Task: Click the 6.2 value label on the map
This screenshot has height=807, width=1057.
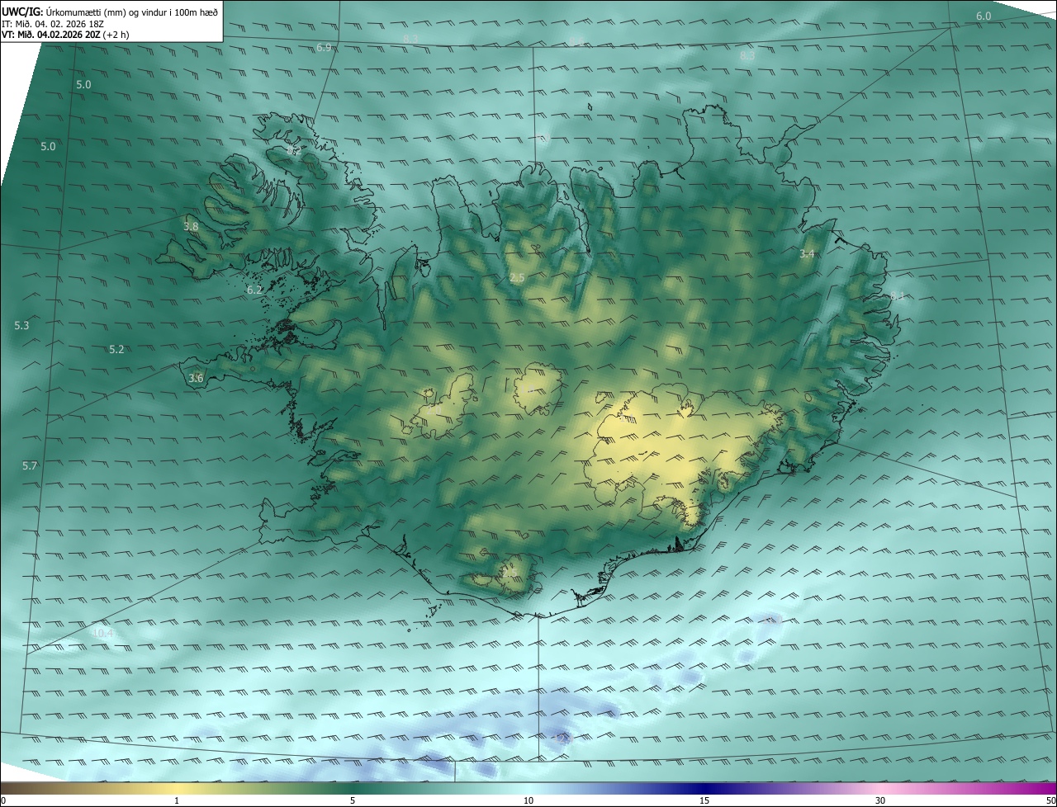Action: pyautogui.click(x=254, y=290)
